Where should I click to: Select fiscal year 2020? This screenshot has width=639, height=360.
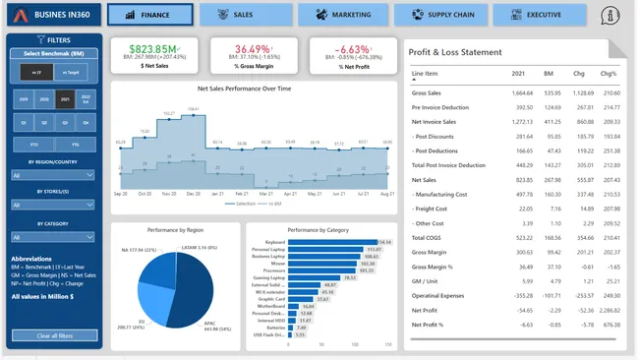44,99
